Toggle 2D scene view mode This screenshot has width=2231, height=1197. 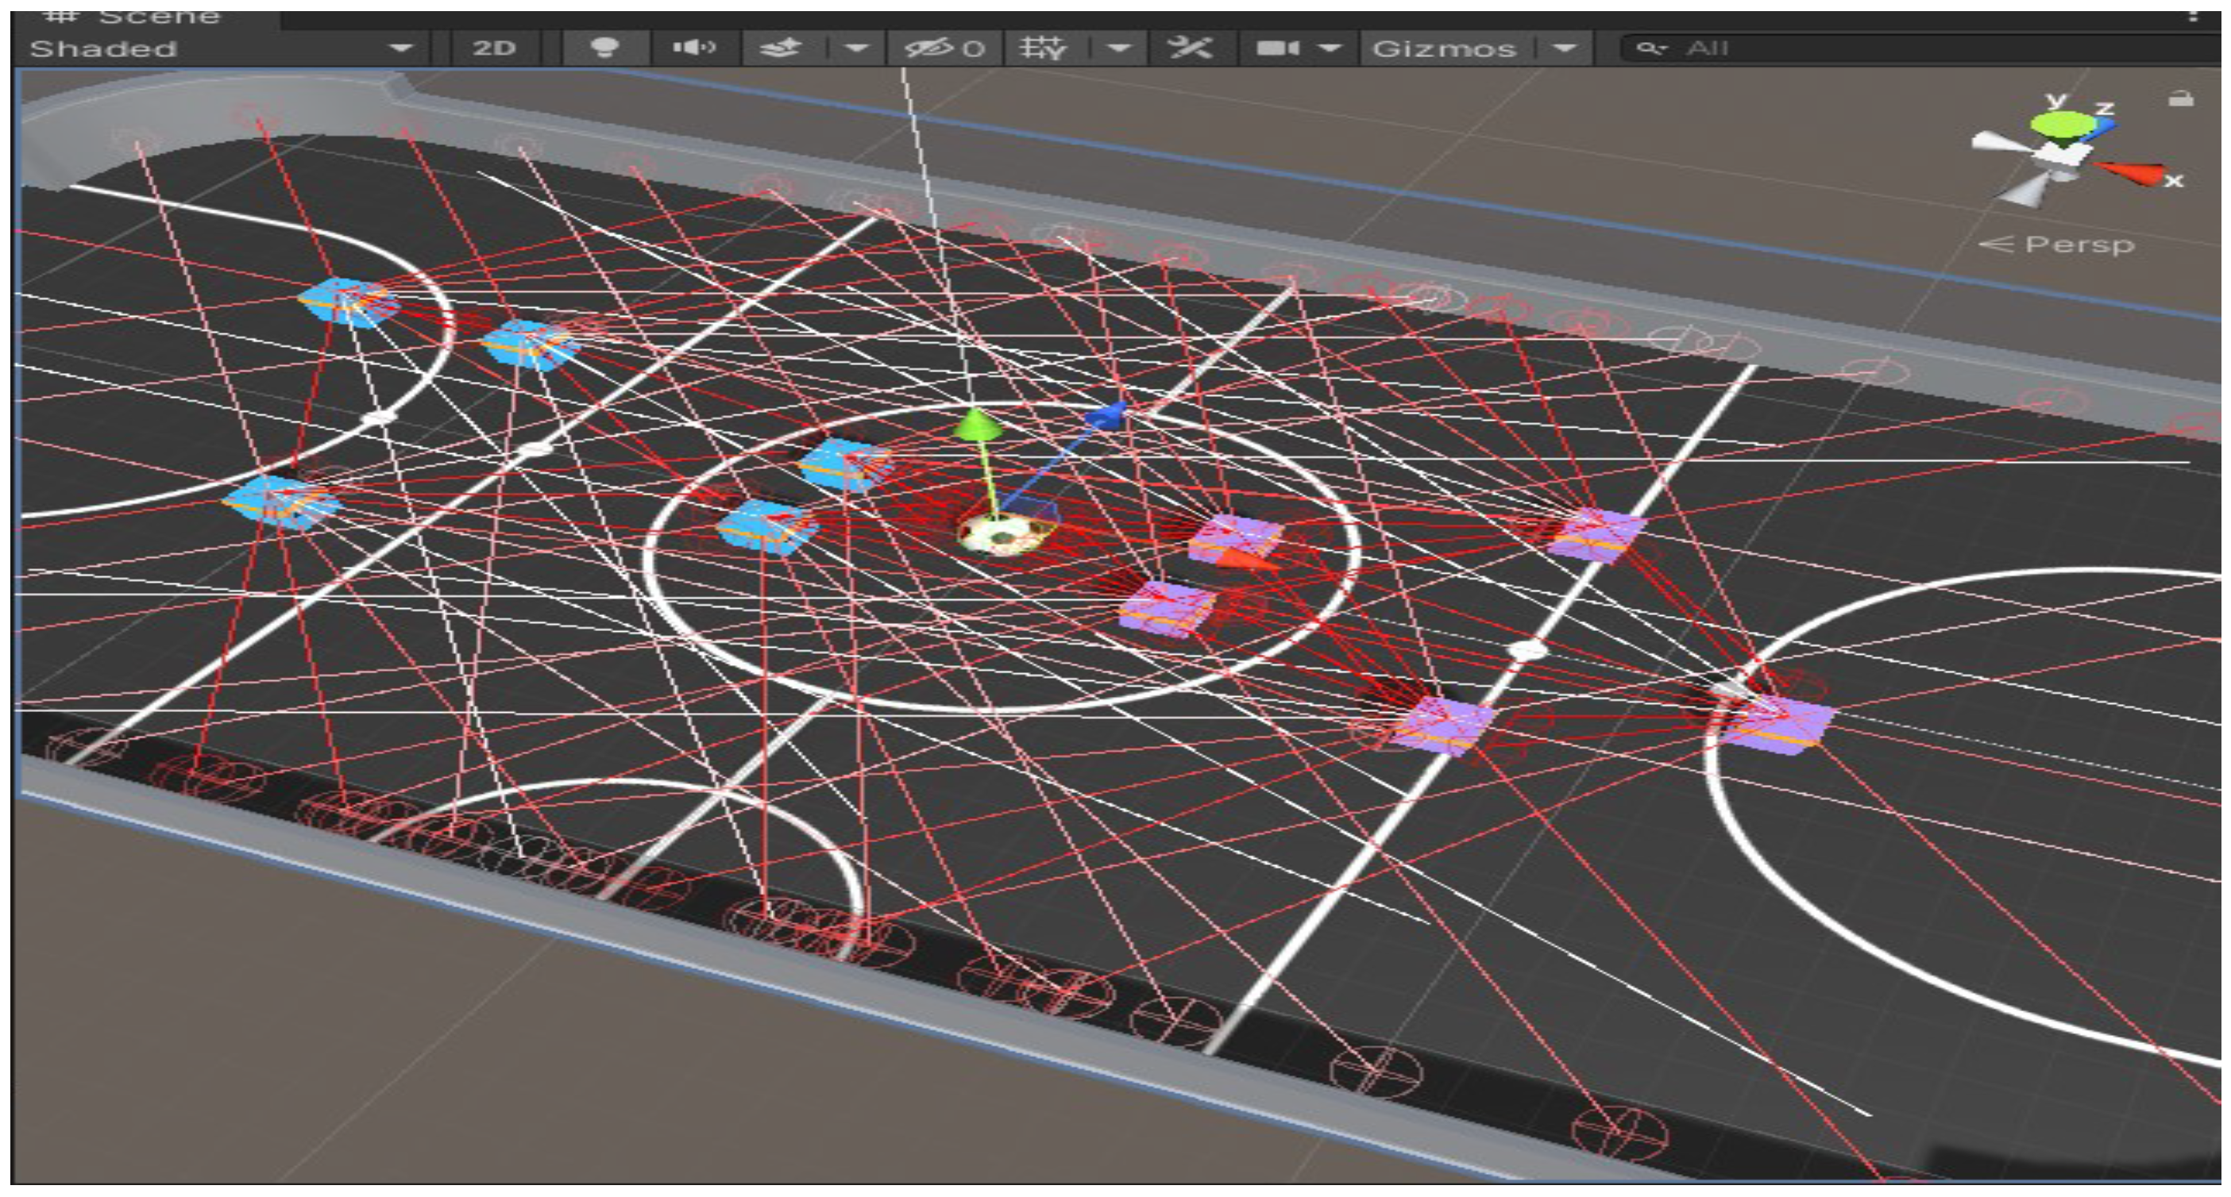(495, 48)
